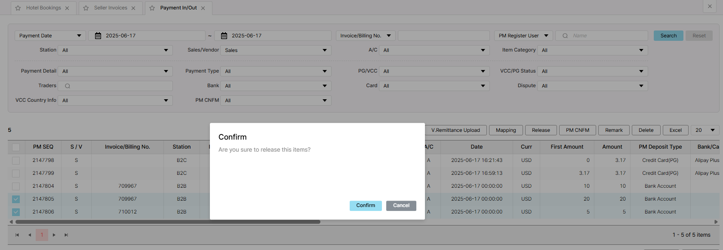Open the page size 20 dropdown
723x250 pixels.
click(x=705, y=130)
